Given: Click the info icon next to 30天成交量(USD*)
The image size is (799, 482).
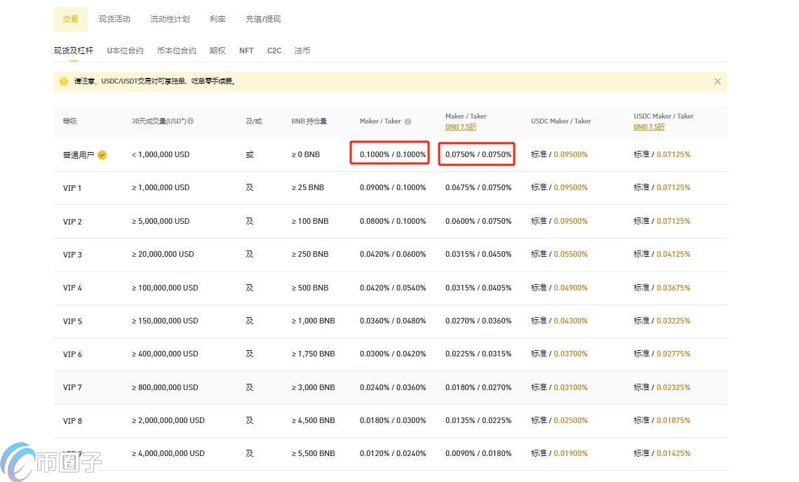Looking at the screenshot, I should pos(190,121).
